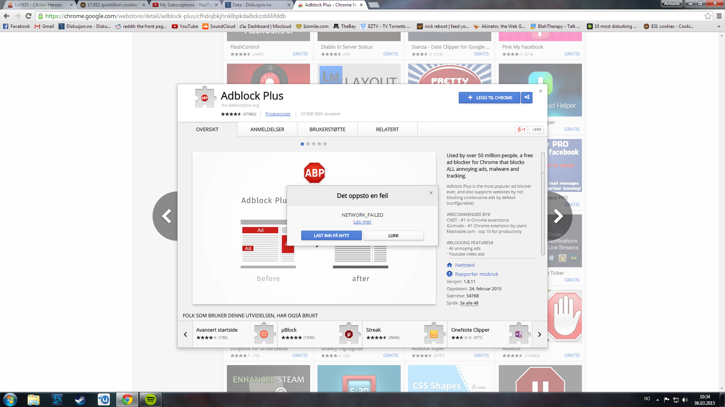725x407 pixels.
Task: Open the Produktivitet category link
Action: point(278,114)
